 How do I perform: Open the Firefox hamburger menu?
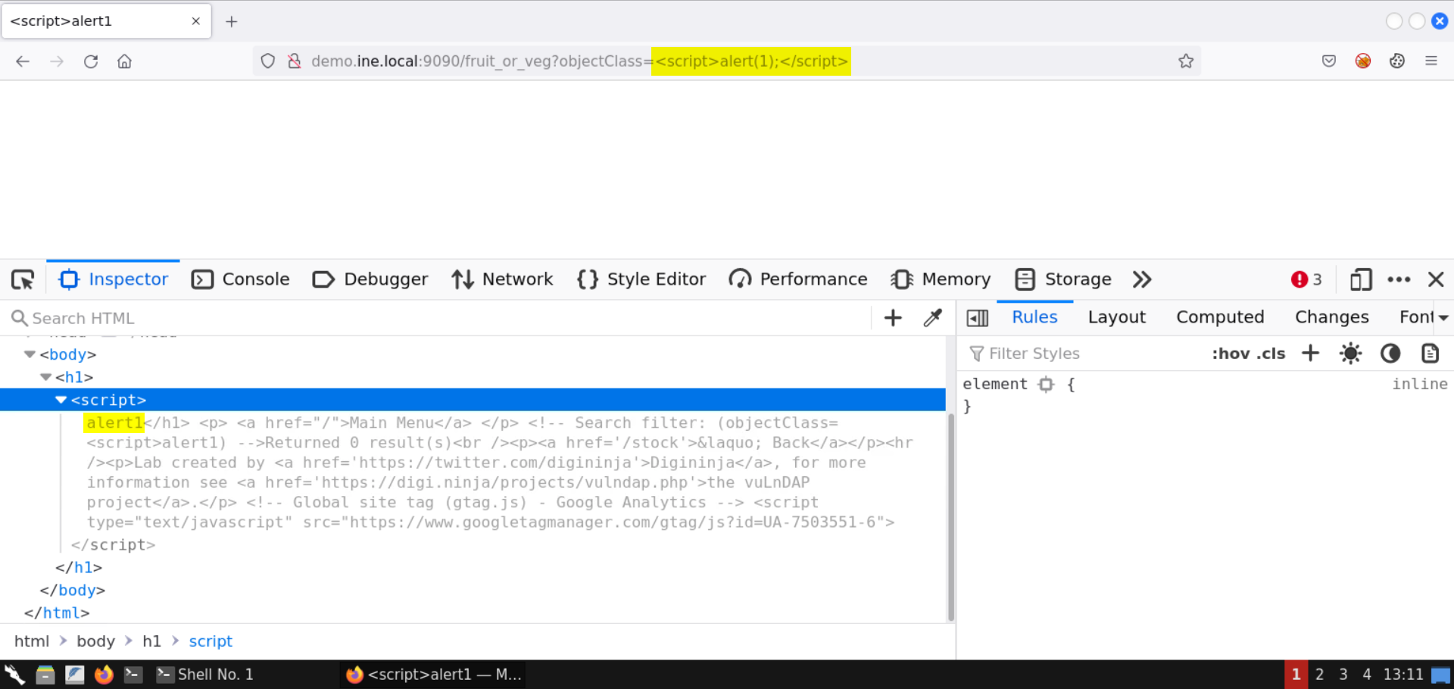[x=1431, y=61]
